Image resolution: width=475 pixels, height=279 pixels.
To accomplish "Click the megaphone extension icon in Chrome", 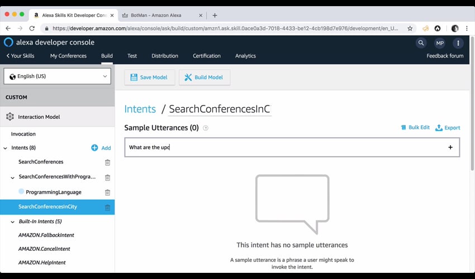I will pos(426,28).
